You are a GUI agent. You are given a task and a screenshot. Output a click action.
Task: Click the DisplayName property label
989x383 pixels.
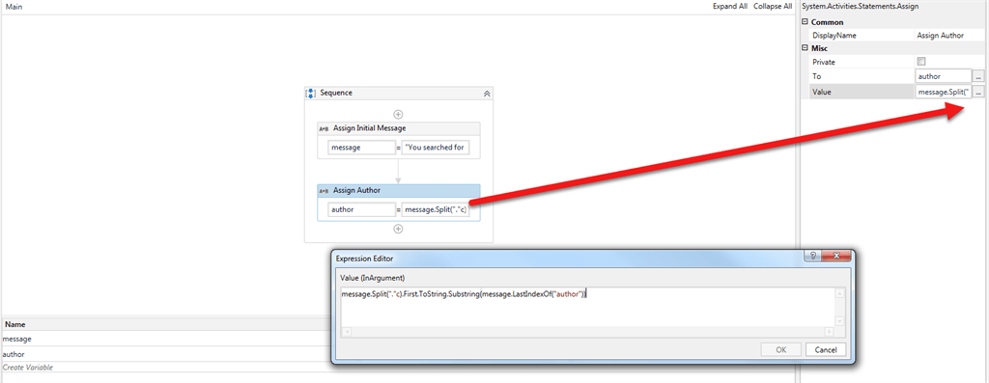(x=834, y=36)
